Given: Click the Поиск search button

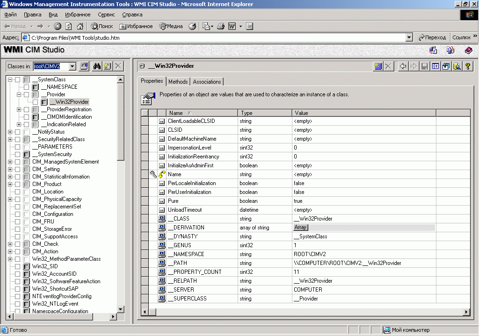Looking at the screenshot, I should pyautogui.click(x=102, y=26).
